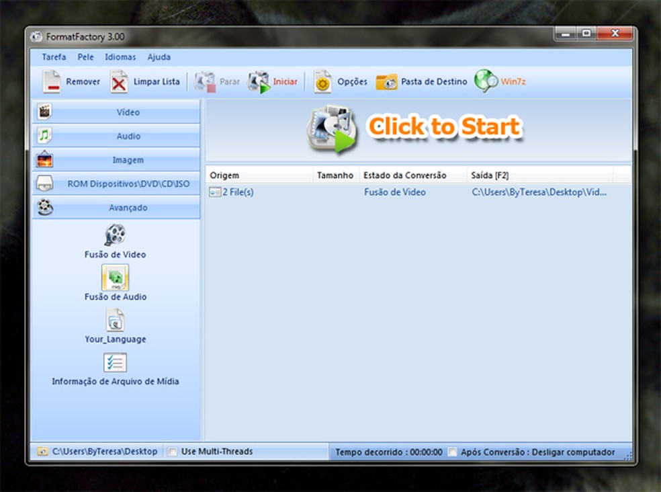Click the ROM Dispositivos disc drive icon

45,183
